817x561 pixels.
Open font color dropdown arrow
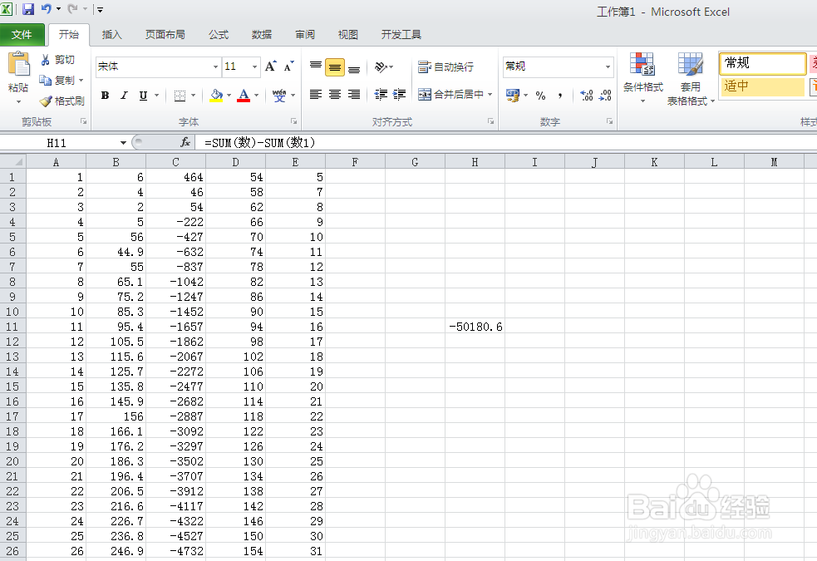point(256,96)
